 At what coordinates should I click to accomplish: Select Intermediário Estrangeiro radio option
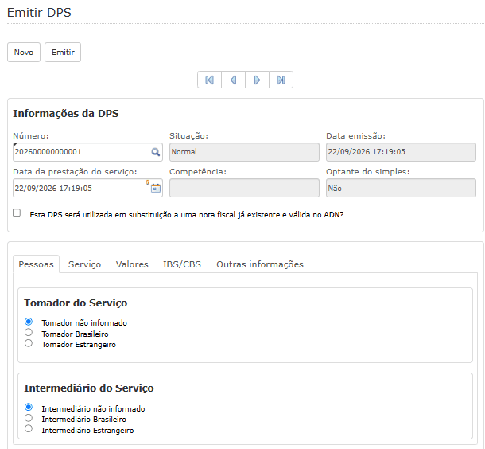point(29,428)
